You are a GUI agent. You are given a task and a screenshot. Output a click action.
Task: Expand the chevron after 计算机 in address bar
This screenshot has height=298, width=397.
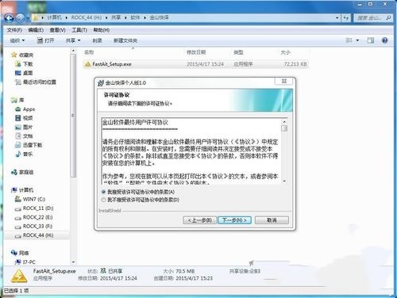[67, 17]
